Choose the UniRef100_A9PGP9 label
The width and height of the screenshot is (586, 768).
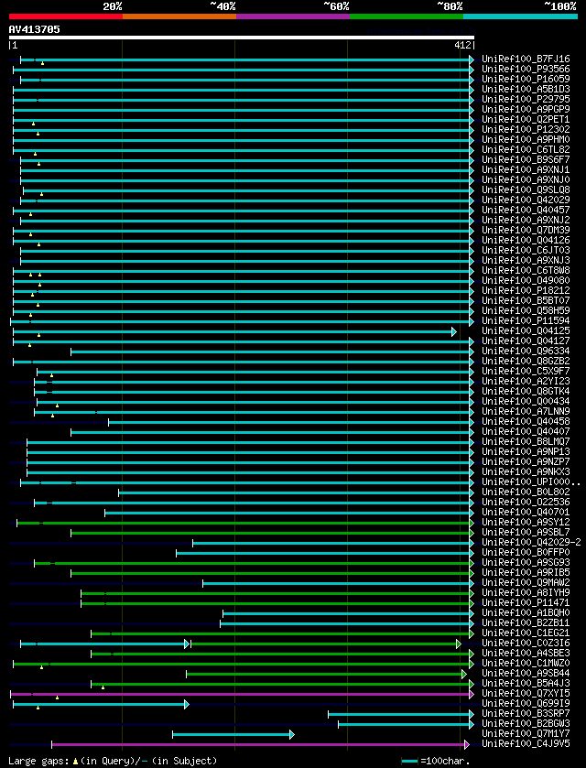coord(526,110)
